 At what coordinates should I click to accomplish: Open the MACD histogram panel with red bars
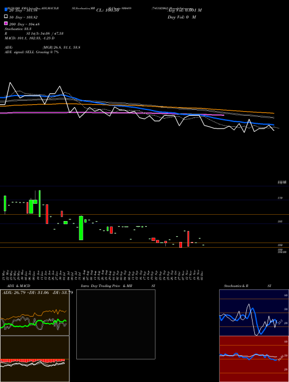click(35, 359)
